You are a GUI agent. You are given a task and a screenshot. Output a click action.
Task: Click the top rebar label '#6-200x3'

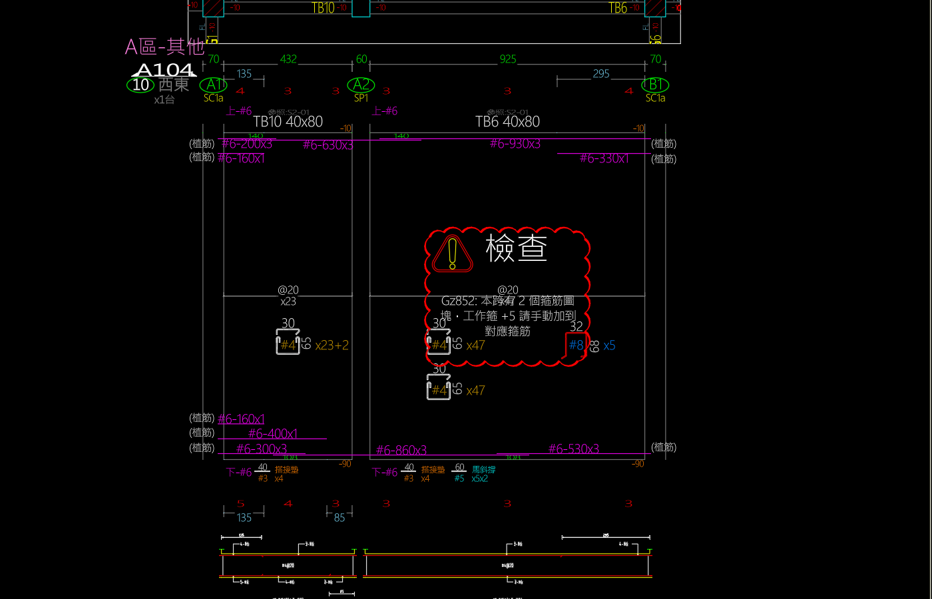(x=247, y=144)
